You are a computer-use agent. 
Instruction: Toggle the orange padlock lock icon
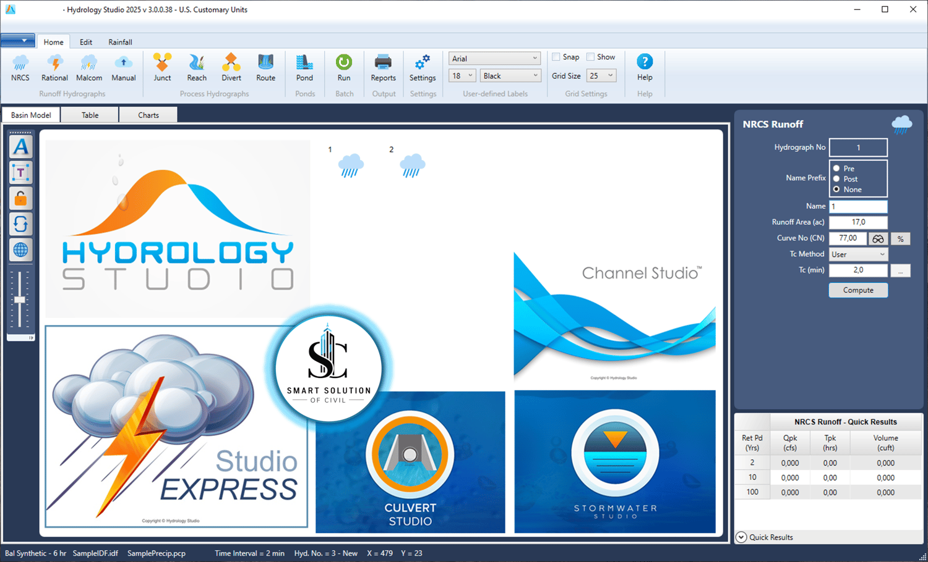[x=20, y=199]
